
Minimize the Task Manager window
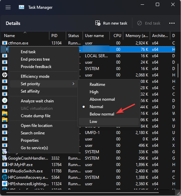(x=142, y=4)
